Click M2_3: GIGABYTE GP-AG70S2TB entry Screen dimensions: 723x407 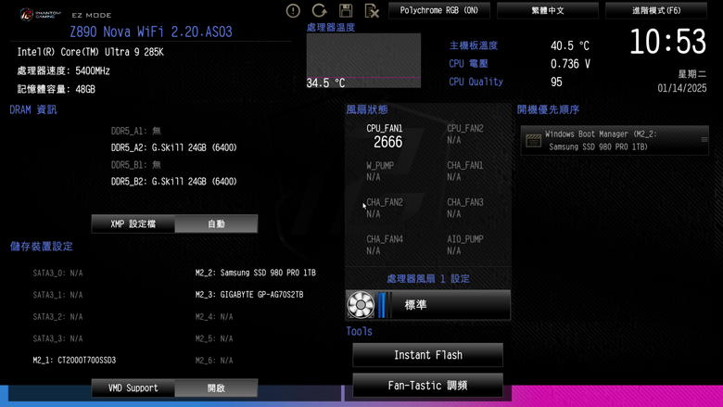(x=249, y=295)
